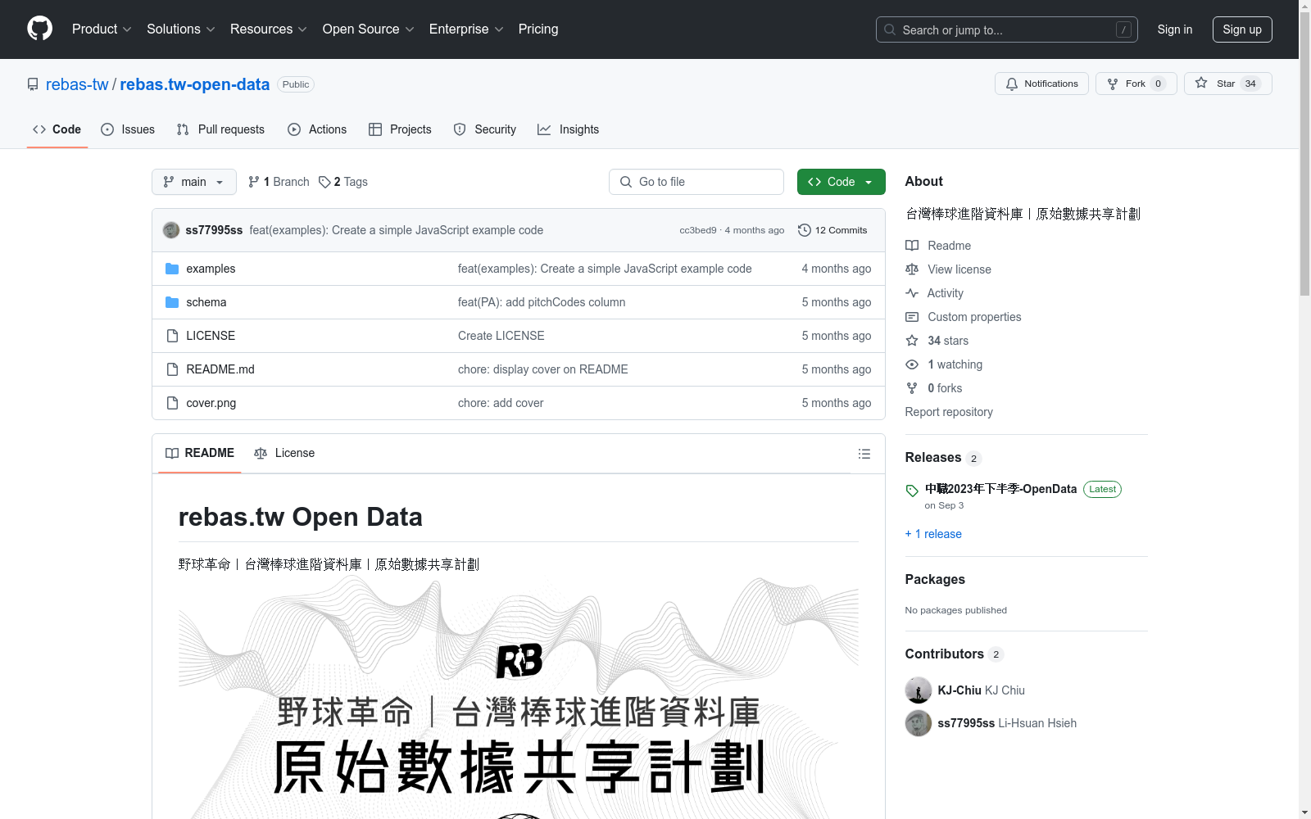This screenshot has width=1311, height=819.
Task: Click the stars icon in About
Action: (x=912, y=341)
